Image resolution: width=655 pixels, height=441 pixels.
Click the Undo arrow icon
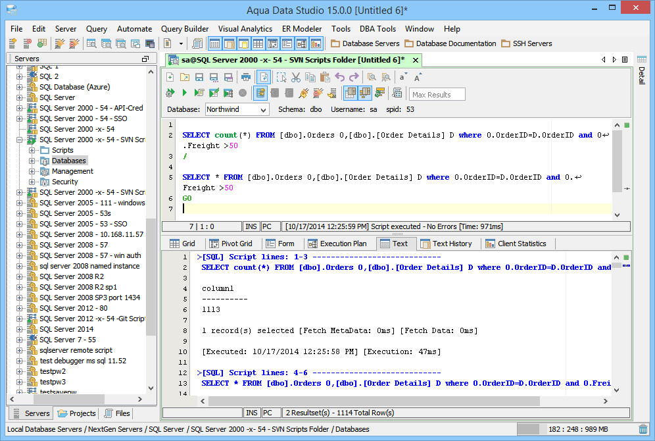340,77
